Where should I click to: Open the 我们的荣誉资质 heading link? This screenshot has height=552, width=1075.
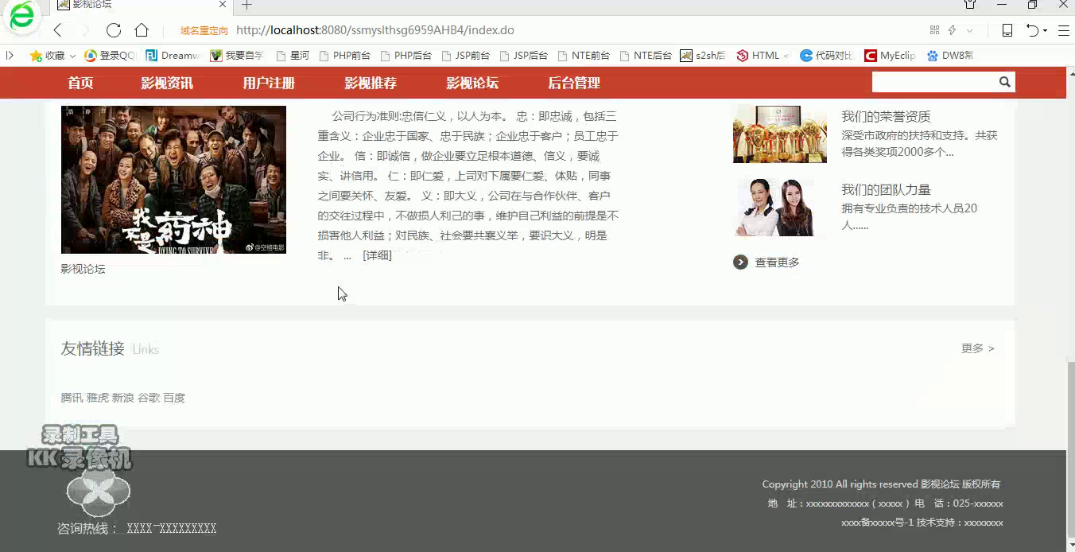(886, 117)
